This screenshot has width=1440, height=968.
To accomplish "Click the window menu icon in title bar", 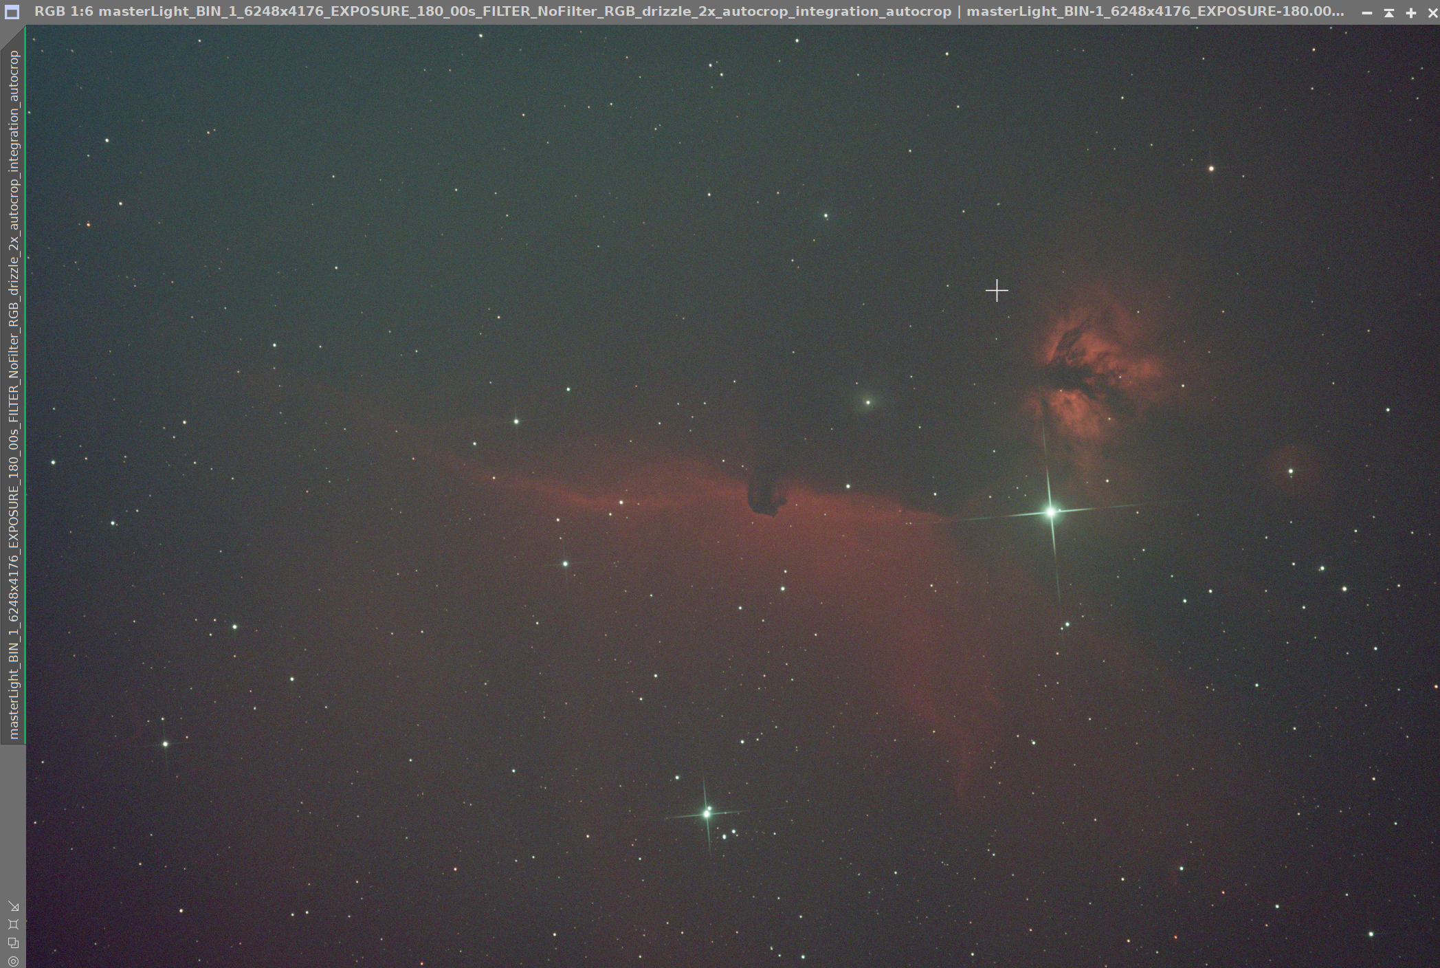I will click(12, 12).
